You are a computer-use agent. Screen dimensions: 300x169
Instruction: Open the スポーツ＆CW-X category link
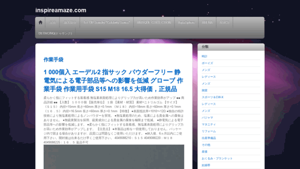click(212, 97)
